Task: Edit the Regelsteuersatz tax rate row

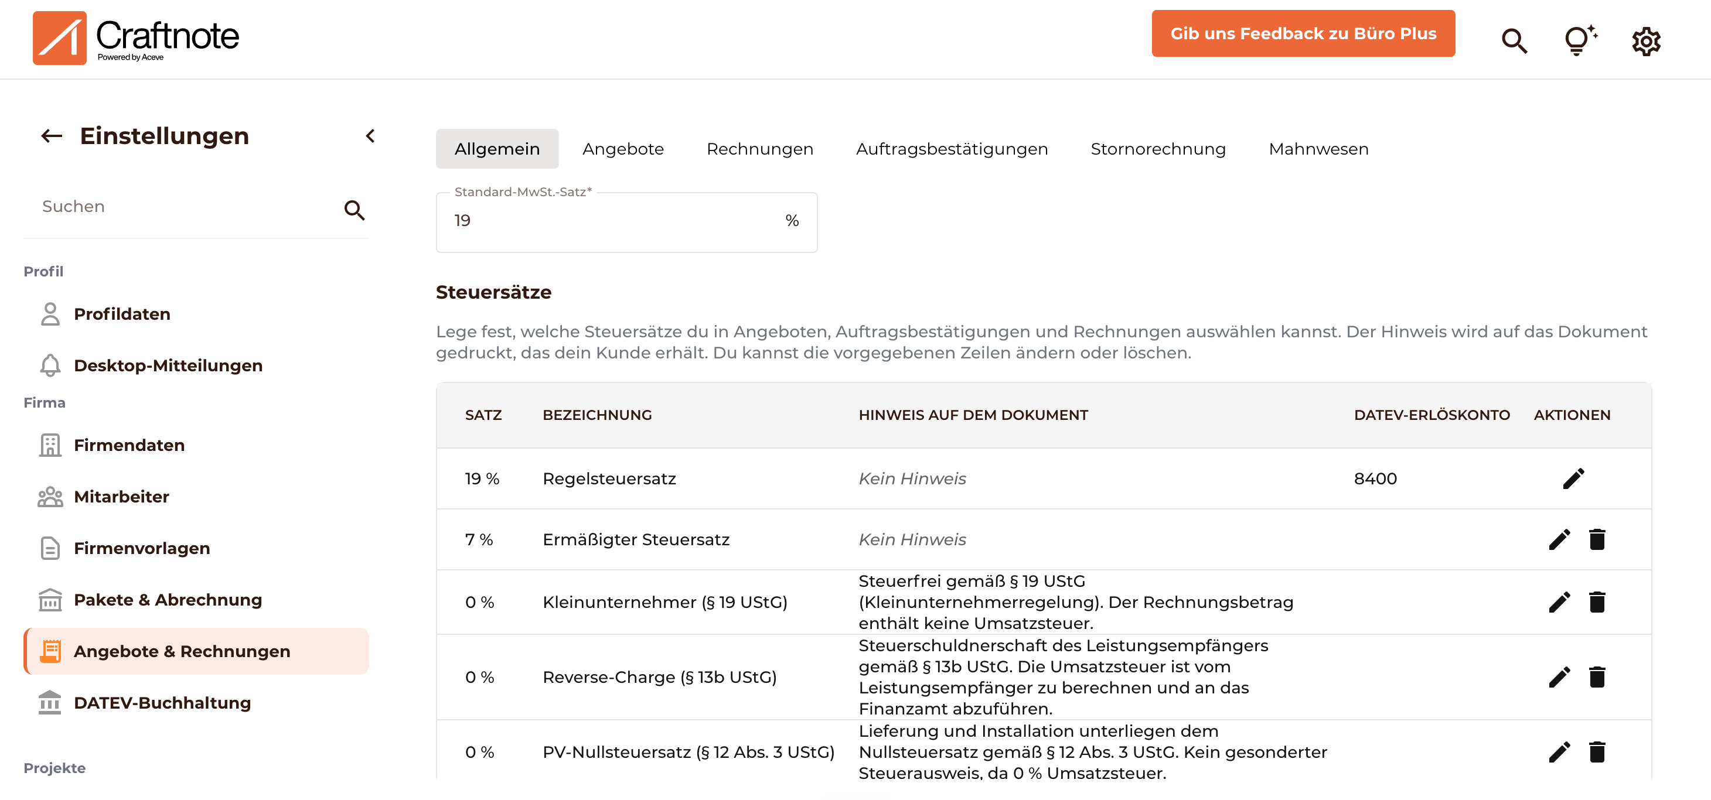Action: 1573,478
